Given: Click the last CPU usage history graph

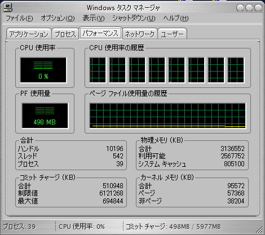Looking at the screenshot, I should (236, 70).
